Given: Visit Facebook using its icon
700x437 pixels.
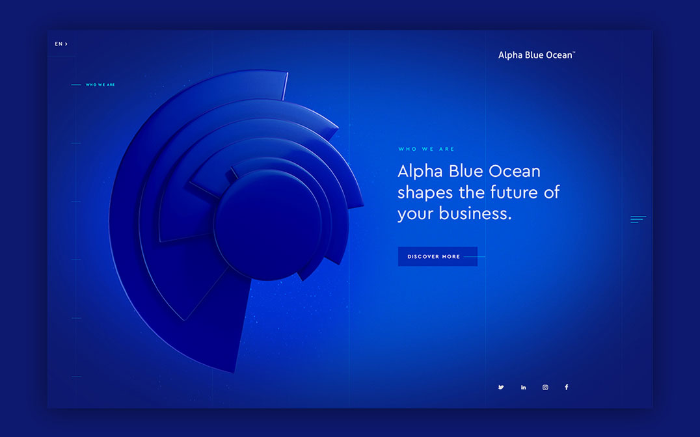Looking at the screenshot, I should pos(566,387).
